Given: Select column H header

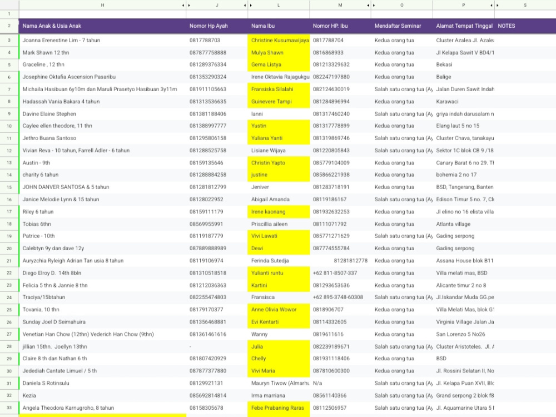Looking at the screenshot, I should [102, 5].
